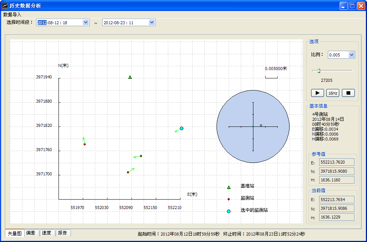Click the reference H value 1636.1160
367x242 pixels.
point(337,180)
